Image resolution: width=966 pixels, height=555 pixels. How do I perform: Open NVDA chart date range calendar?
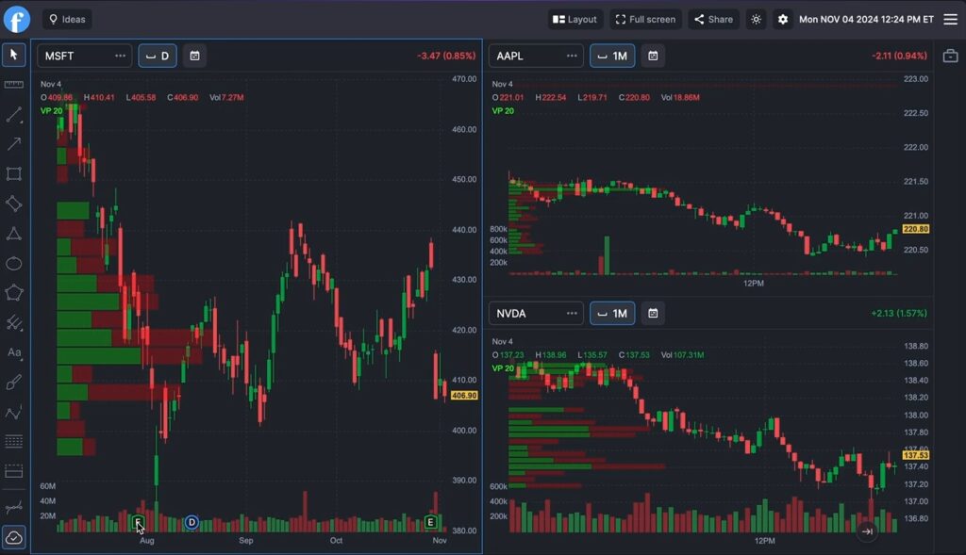653,313
